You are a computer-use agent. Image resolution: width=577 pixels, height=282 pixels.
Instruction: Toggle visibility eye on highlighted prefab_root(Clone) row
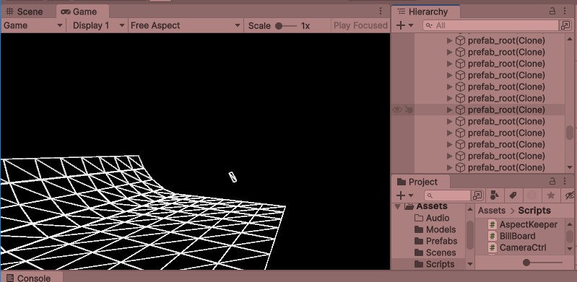click(397, 110)
